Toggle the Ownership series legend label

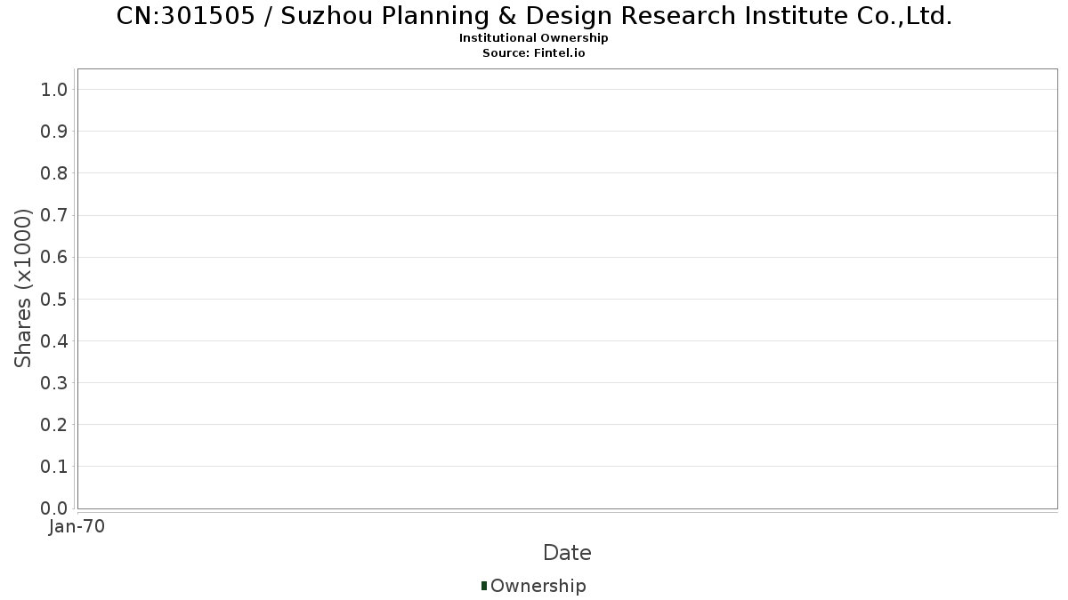point(538,586)
